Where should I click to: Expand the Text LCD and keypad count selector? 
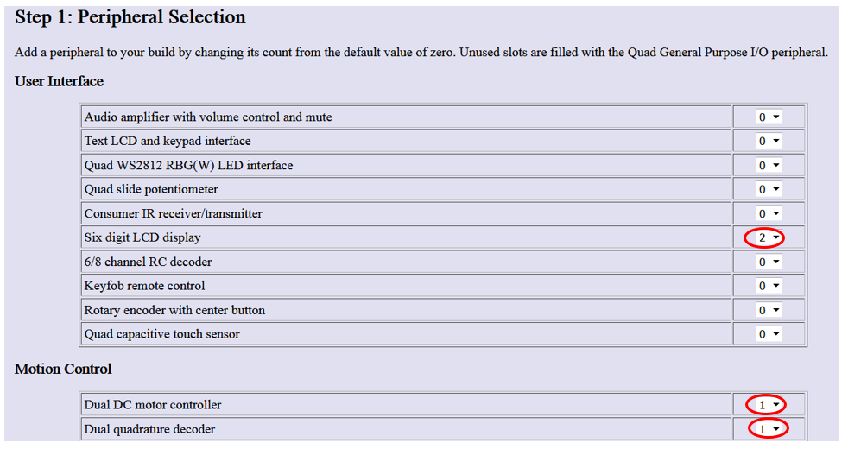769,141
